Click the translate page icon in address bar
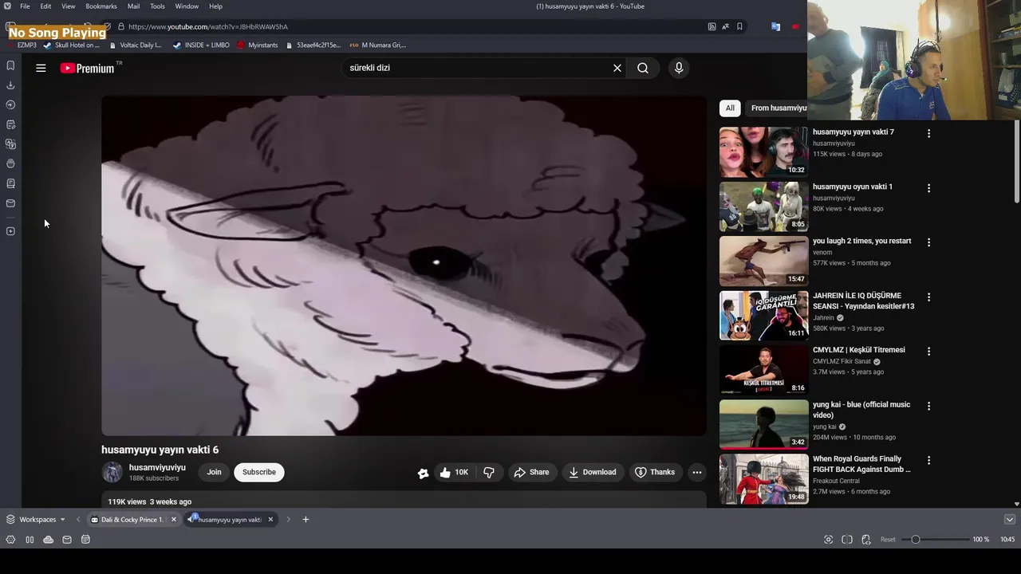This screenshot has height=574, width=1021. [725, 26]
